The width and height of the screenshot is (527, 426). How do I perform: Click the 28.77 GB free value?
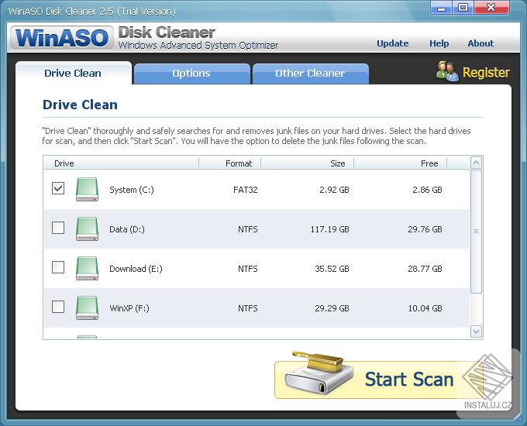(425, 269)
